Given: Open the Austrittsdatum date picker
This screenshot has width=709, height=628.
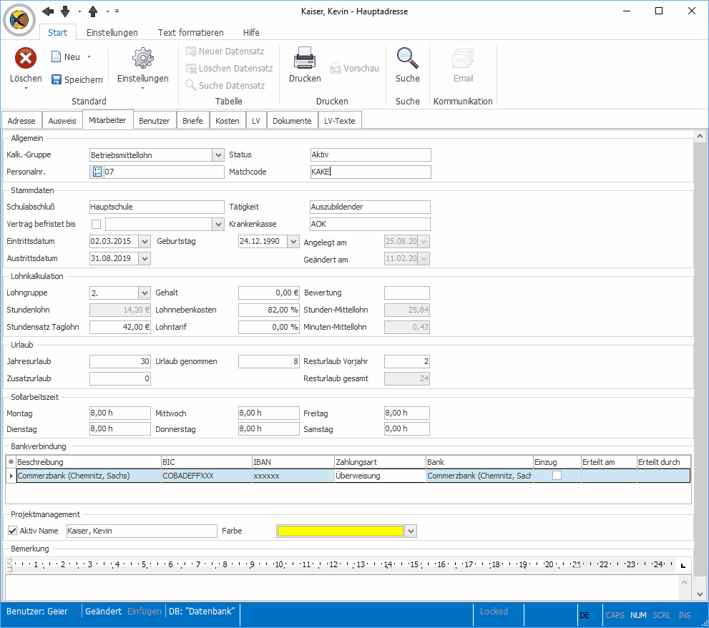Looking at the screenshot, I should pyautogui.click(x=145, y=259).
